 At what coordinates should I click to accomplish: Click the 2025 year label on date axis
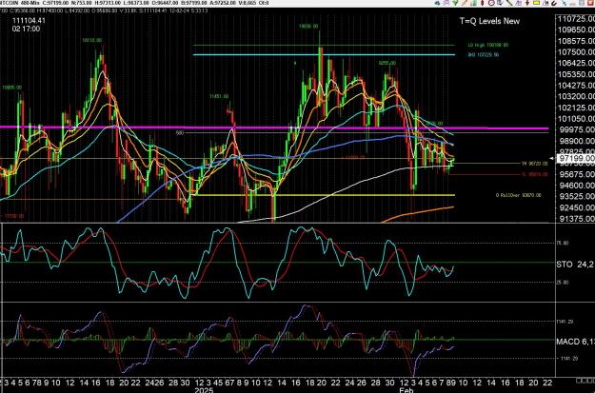pos(202,389)
